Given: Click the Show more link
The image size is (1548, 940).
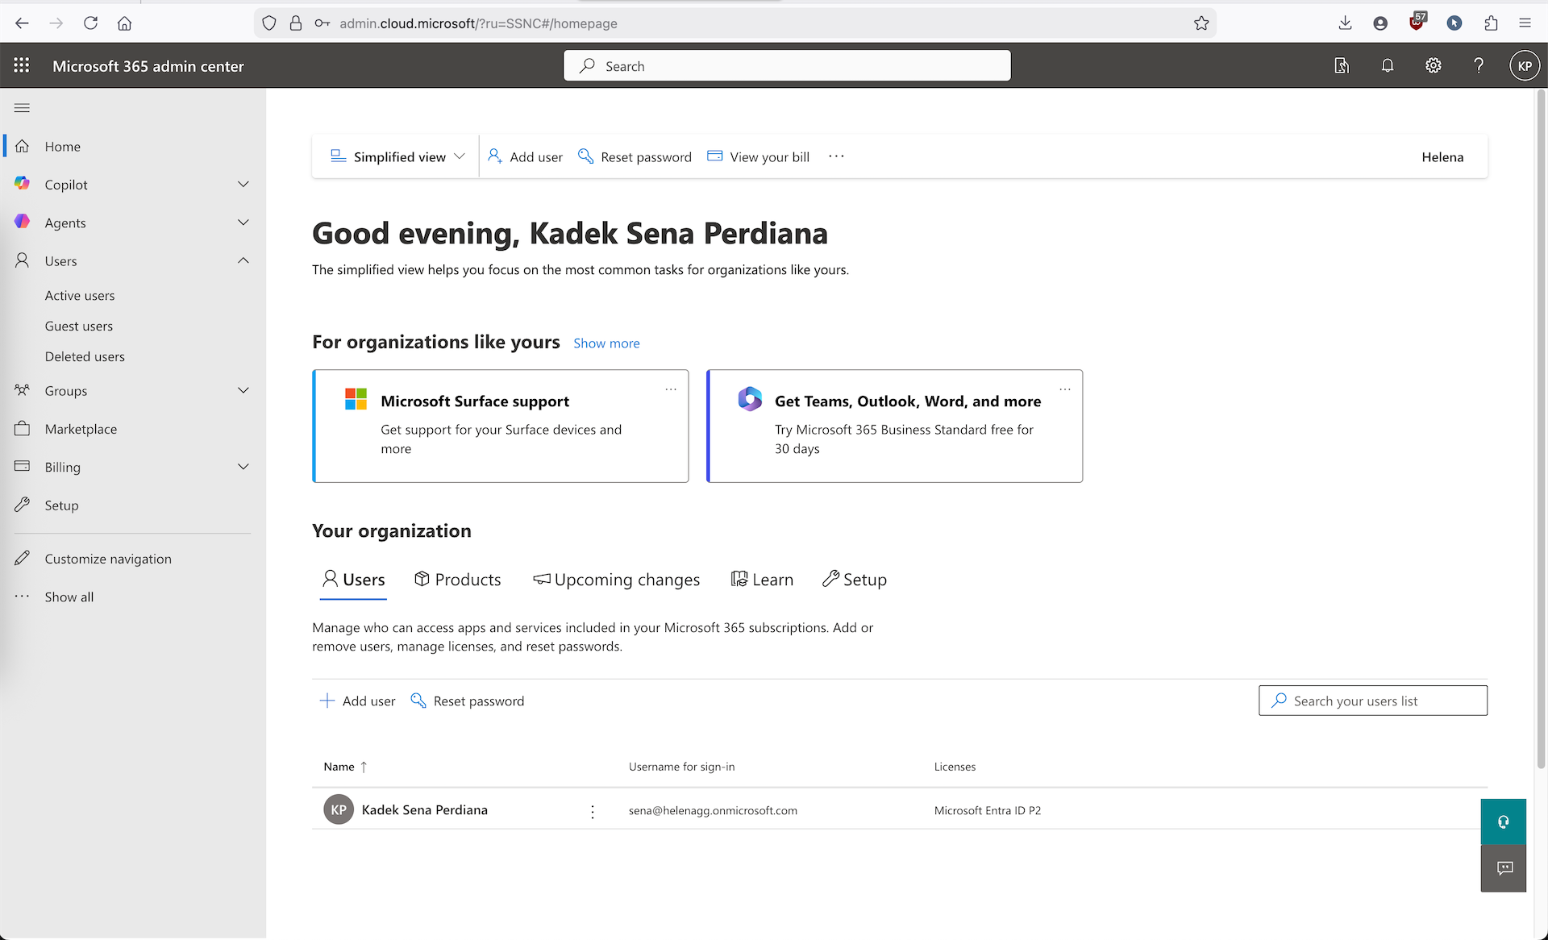Looking at the screenshot, I should [x=606, y=343].
